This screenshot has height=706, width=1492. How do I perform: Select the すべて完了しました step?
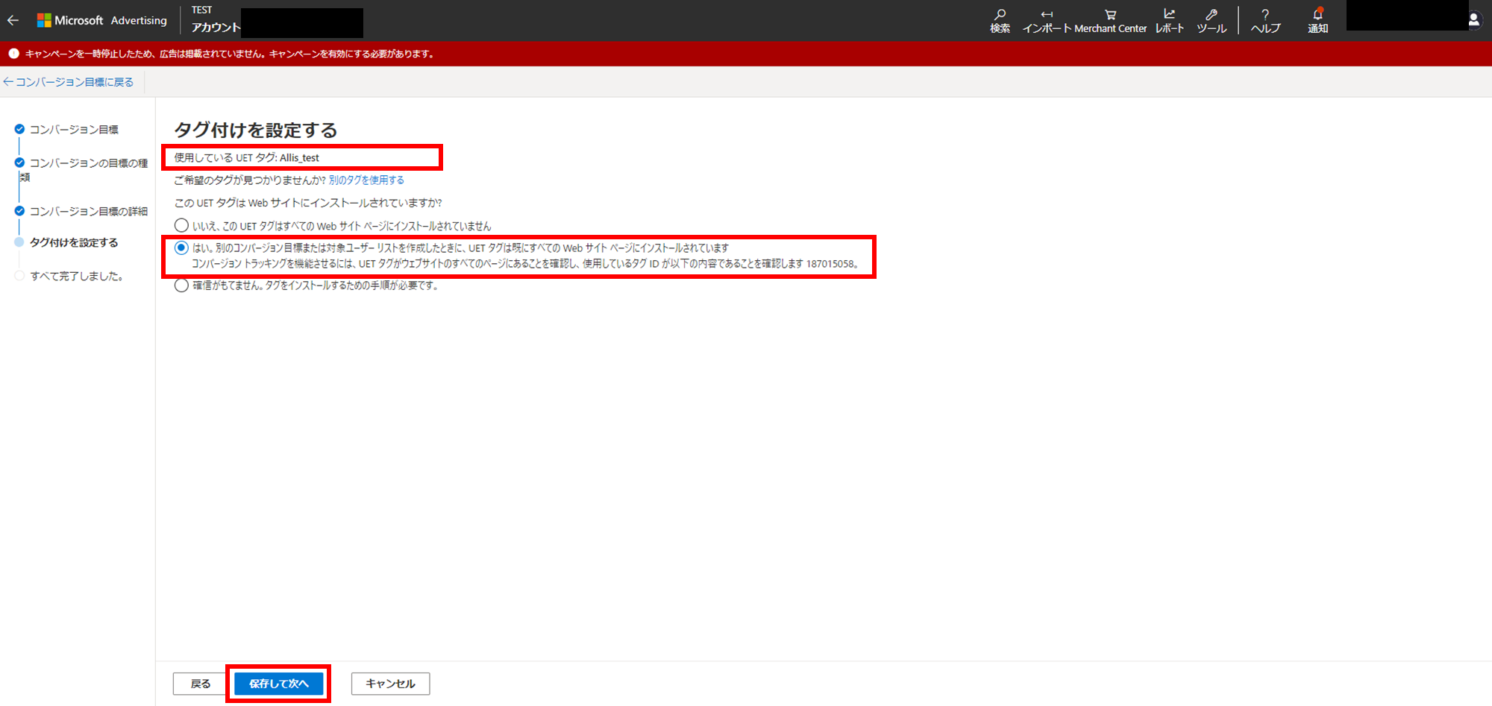click(69, 277)
